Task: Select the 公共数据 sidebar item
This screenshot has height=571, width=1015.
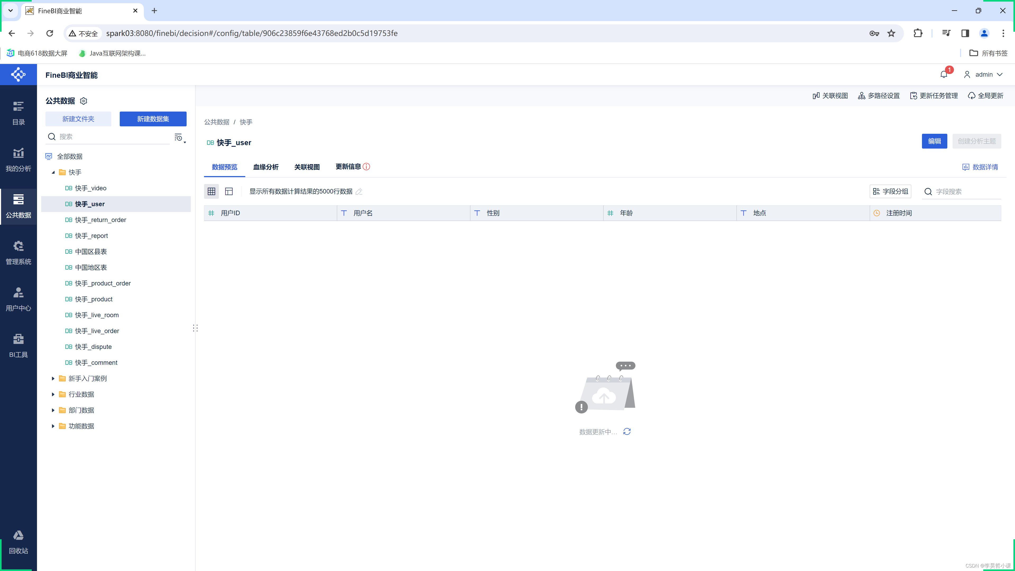Action: click(x=18, y=206)
